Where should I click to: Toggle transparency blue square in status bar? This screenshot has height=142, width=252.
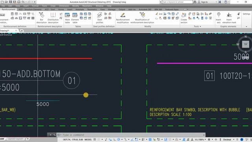(x=150, y=139)
